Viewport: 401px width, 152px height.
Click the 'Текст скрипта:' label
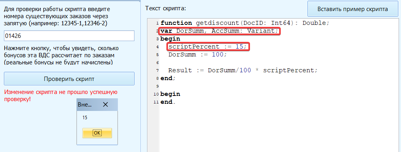pyautogui.click(x=166, y=8)
